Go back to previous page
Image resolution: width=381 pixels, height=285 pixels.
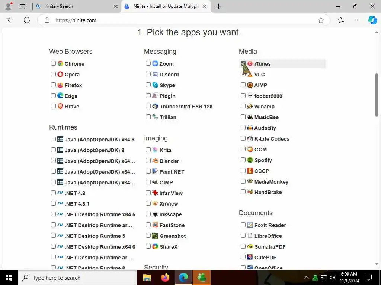10,20
